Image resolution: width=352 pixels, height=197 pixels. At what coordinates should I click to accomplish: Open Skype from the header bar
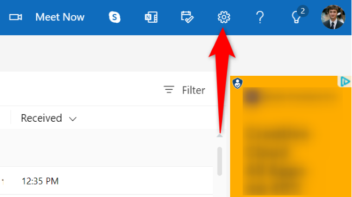115,17
